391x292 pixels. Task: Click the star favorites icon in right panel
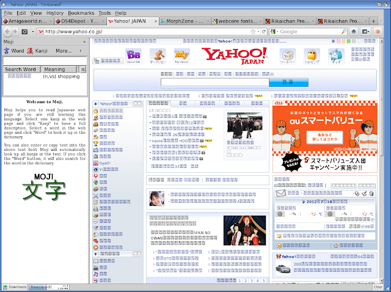pyautogui.click(x=335, y=246)
